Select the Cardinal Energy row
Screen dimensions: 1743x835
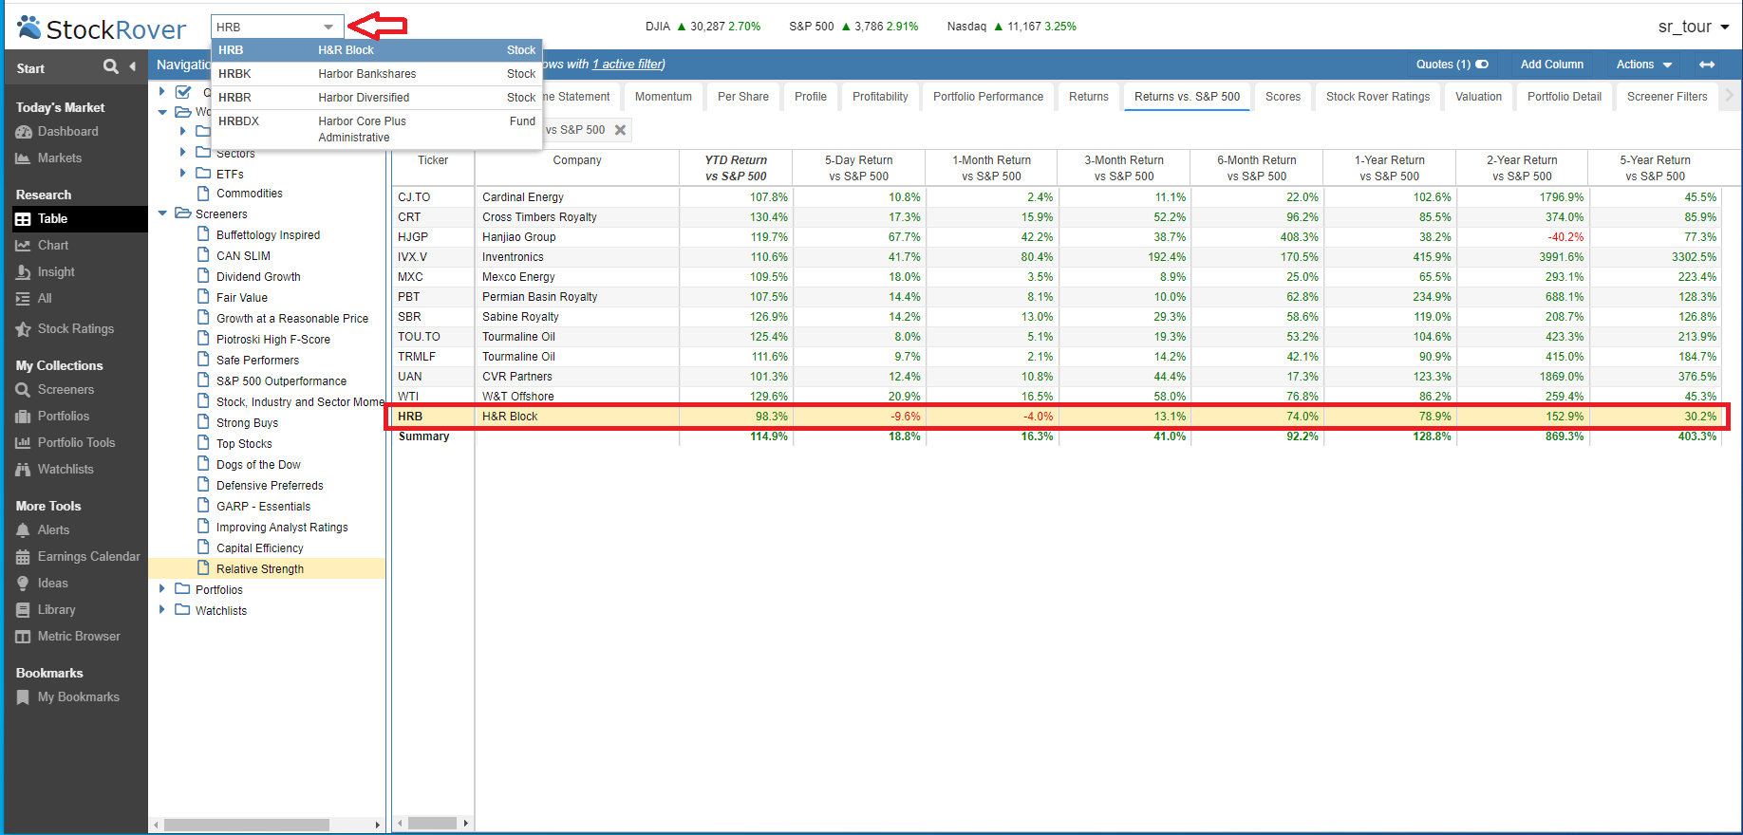[1059, 197]
